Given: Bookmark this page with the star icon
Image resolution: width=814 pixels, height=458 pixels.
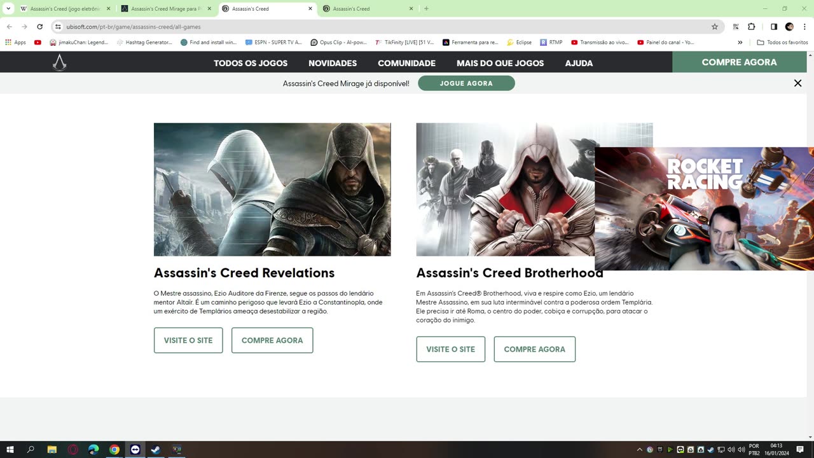Looking at the screenshot, I should coord(715,27).
